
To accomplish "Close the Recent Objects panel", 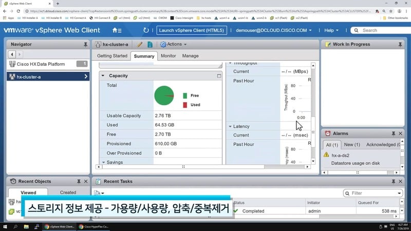I will pyautogui.click(x=86, y=181).
